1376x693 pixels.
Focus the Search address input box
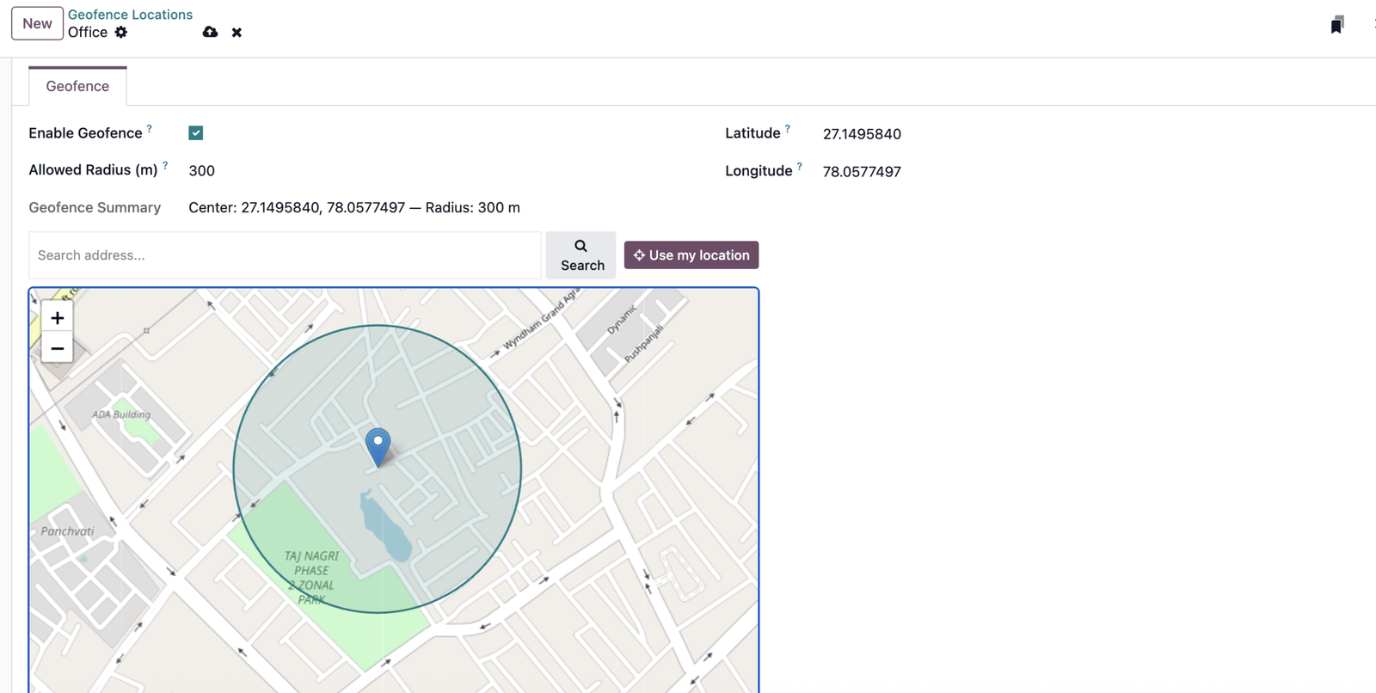pyautogui.click(x=285, y=255)
